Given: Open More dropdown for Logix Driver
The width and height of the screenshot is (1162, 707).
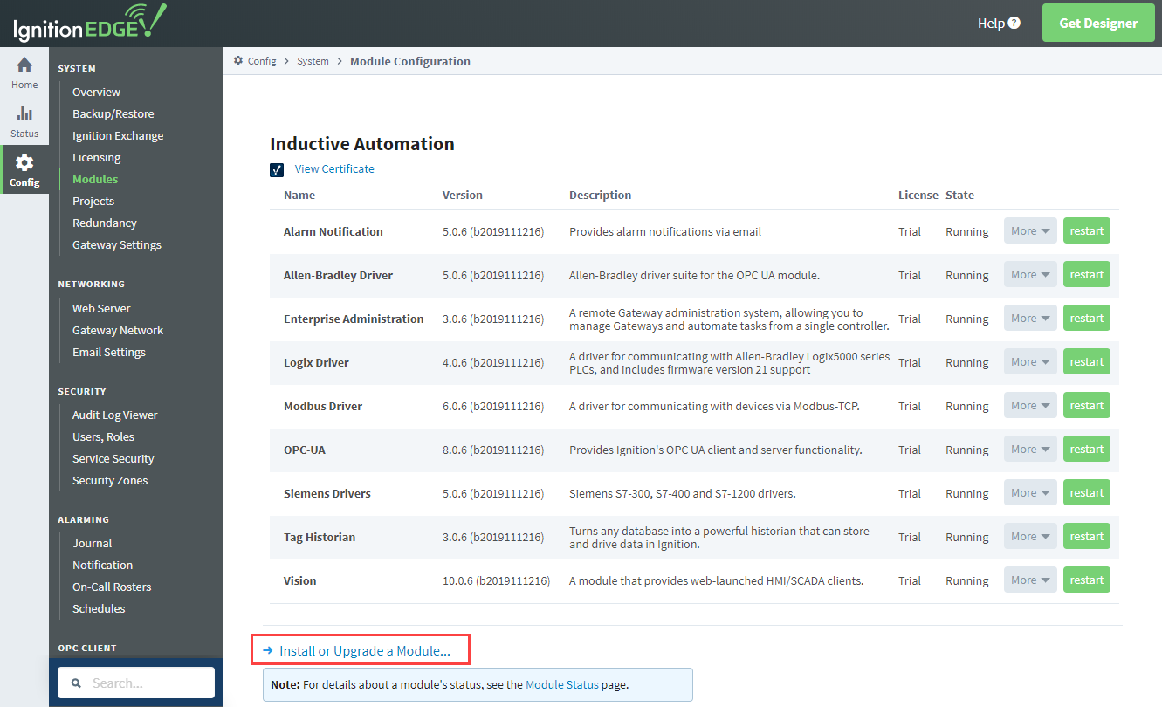Looking at the screenshot, I should pyautogui.click(x=1030, y=362).
